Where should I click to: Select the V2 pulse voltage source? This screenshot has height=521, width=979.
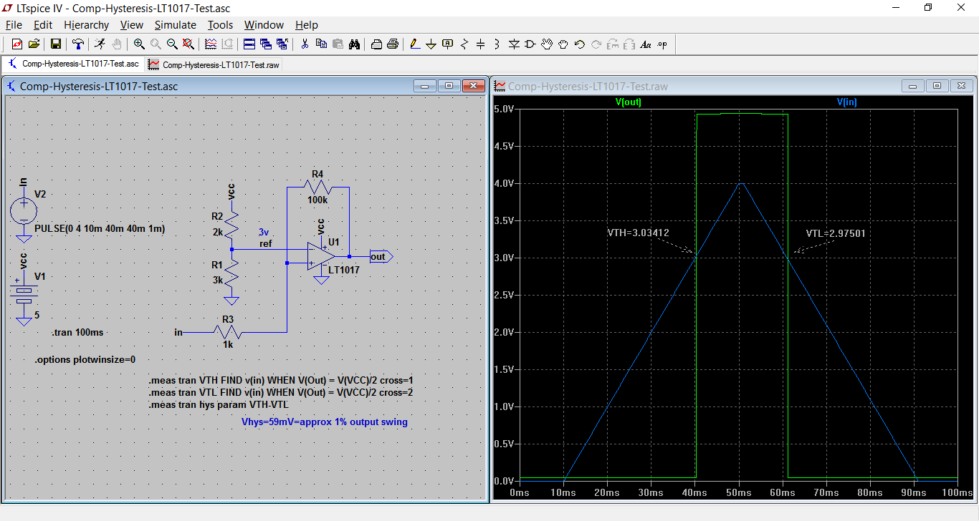click(24, 211)
